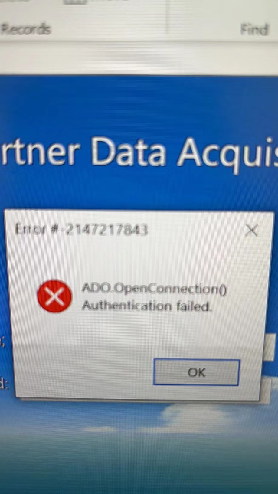Click the gray footer strip beside OK
Viewport: 278px width, 494px height.
point(85,372)
